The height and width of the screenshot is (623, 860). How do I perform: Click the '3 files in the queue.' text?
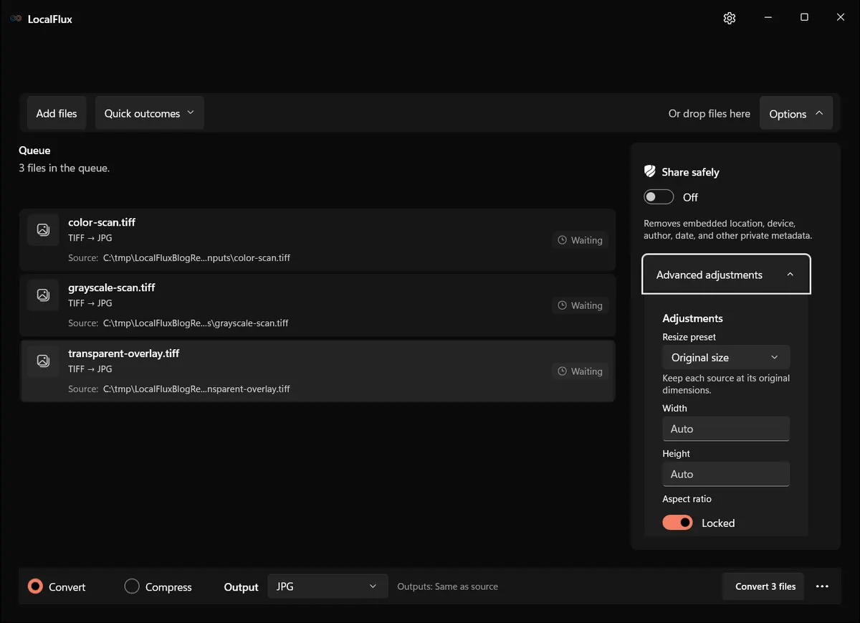(64, 168)
